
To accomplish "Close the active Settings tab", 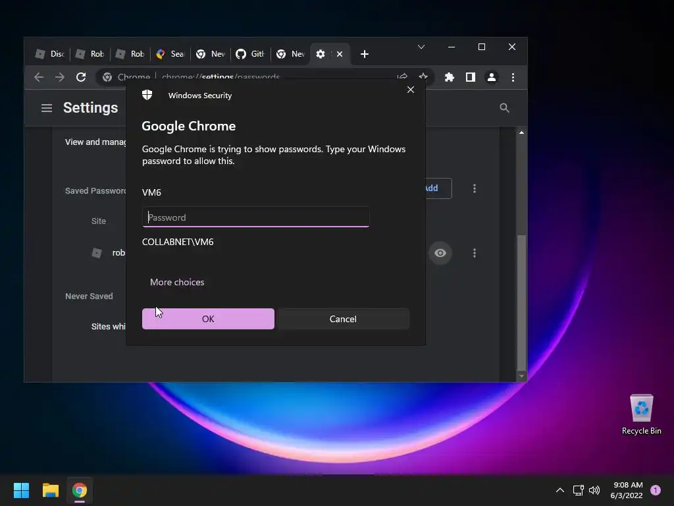I will [x=340, y=54].
